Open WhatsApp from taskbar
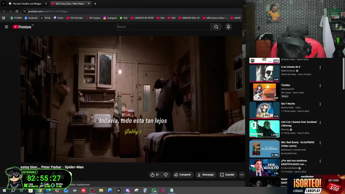Image resolution: width=345 pixels, height=194 pixels. (154, 190)
